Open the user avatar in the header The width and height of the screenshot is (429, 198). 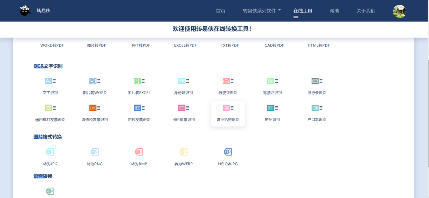coord(399,11)
